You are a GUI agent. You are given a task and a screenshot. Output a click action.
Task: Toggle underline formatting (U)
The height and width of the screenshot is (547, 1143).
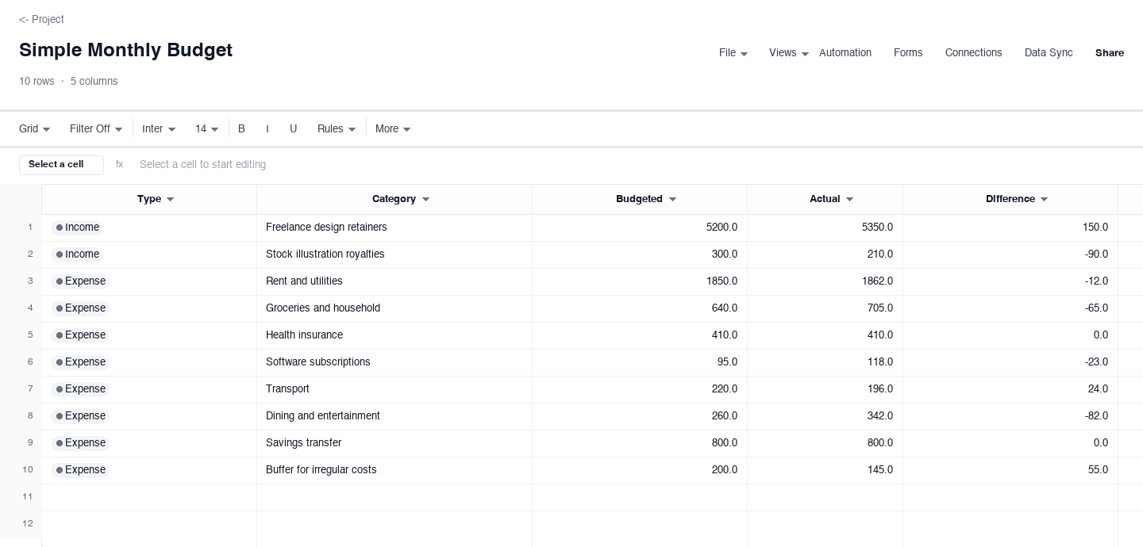pyautogui.click(x=294, y=129)
